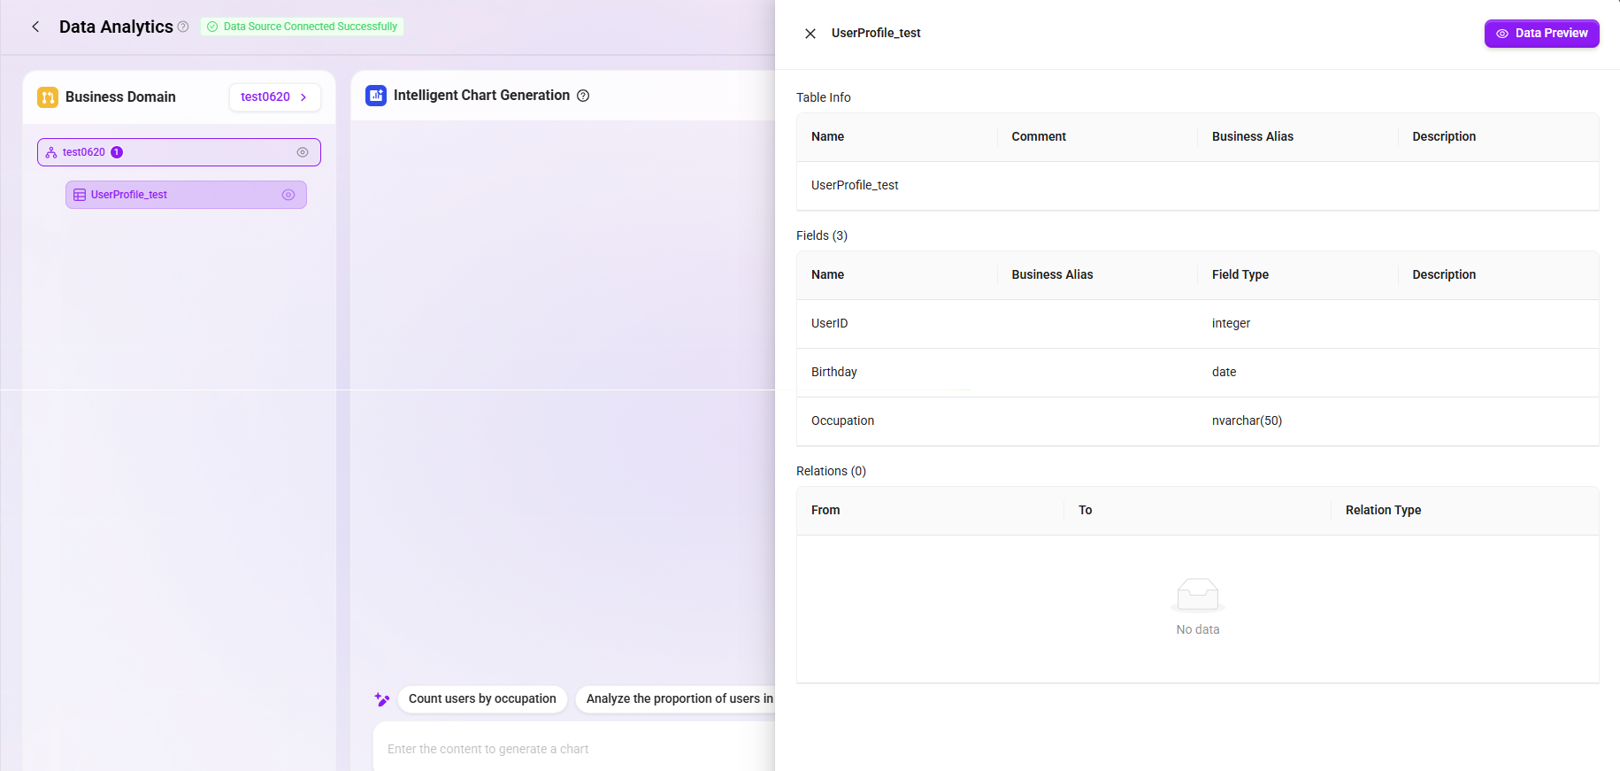Select the test0620 tree node
Screen dimensions: 1620x771
click(179, 152)
